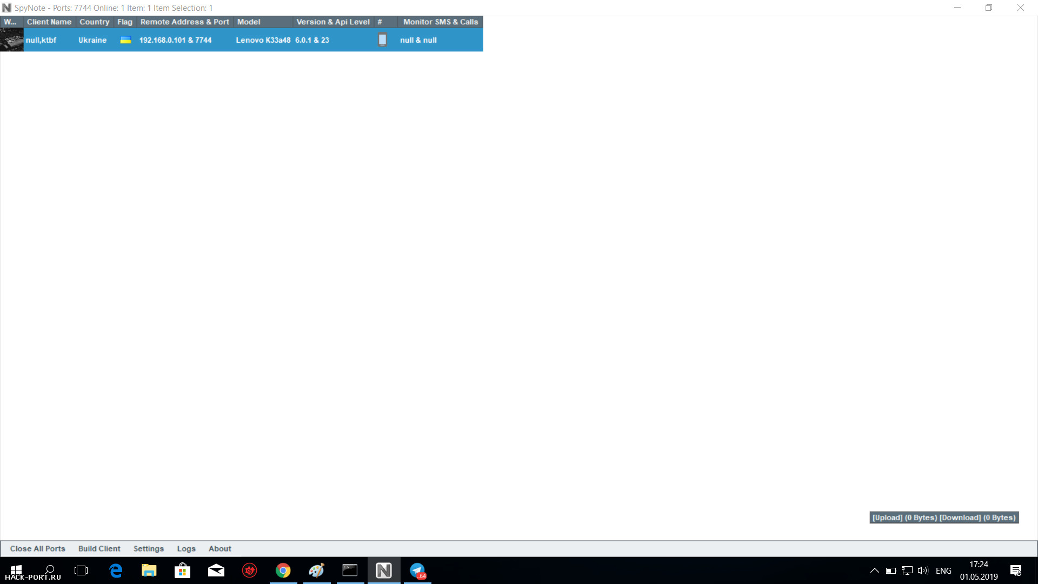
Task: Open Microsoft Store from taskbar
Action: pyautogui.click(x=183, y=570)
